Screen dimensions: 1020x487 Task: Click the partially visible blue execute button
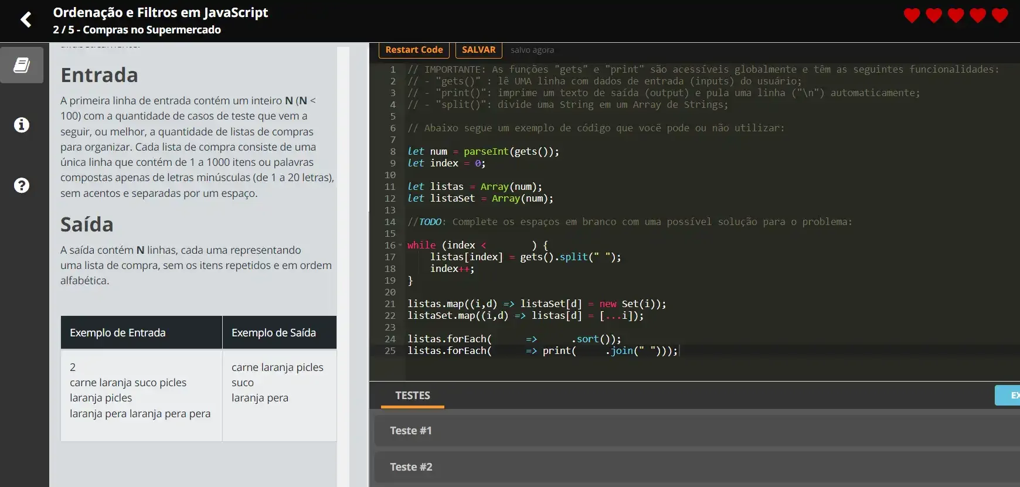coord(1008,396)
